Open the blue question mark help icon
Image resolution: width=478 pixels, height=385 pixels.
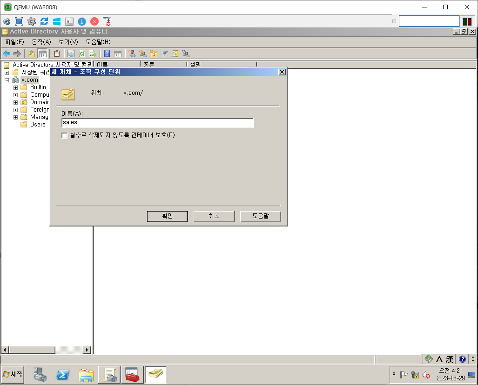point(107,53)
